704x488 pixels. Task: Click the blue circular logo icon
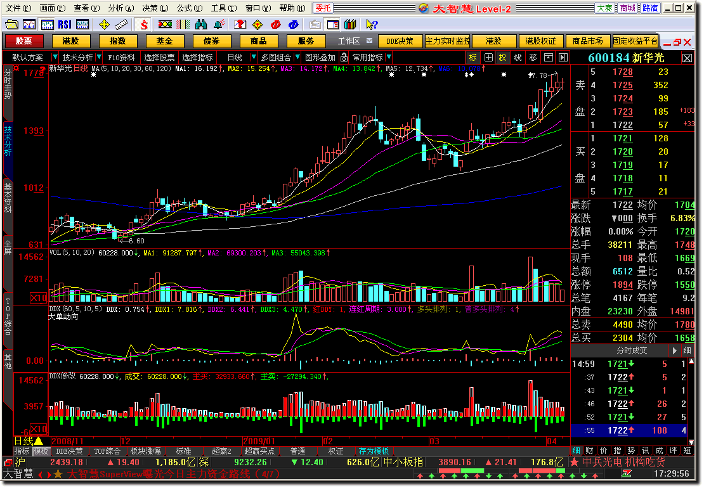coord(293,25)
